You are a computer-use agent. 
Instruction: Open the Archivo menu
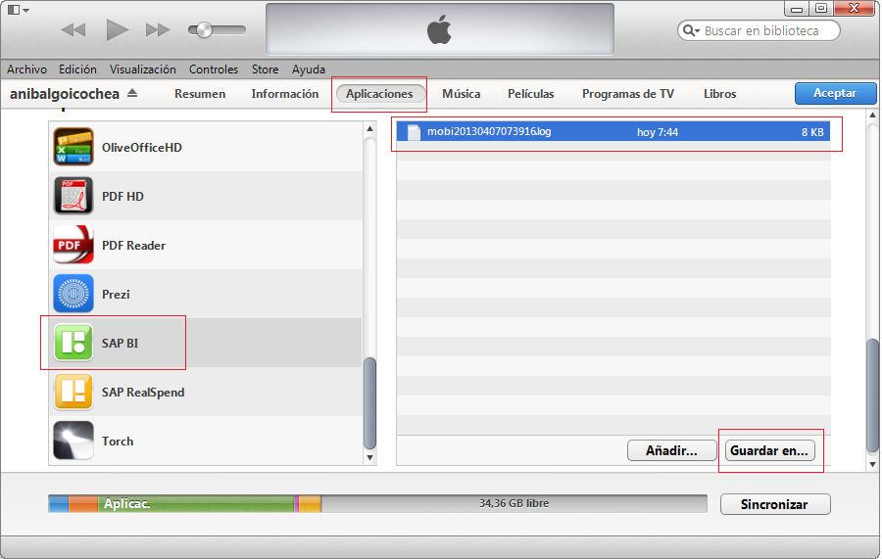coord(26,70)
